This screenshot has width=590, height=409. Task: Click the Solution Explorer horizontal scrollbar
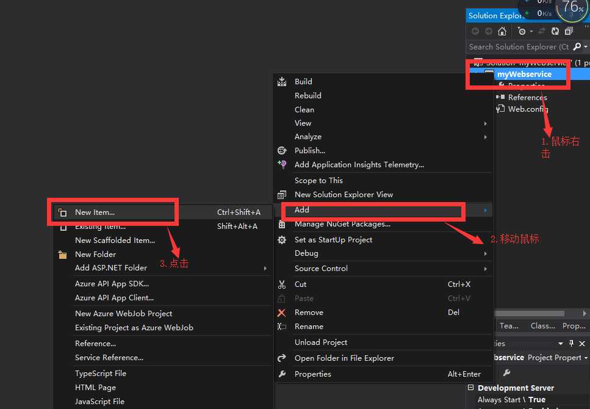click(530, 313)
